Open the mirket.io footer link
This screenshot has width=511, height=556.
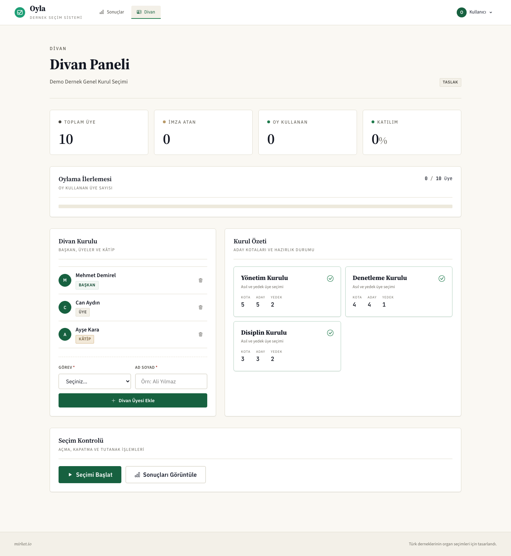pyautogui.click(x=23, y=544)
